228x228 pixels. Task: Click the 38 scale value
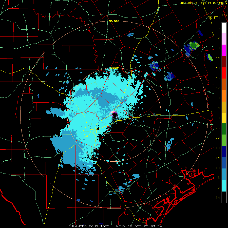coord(218,98)
